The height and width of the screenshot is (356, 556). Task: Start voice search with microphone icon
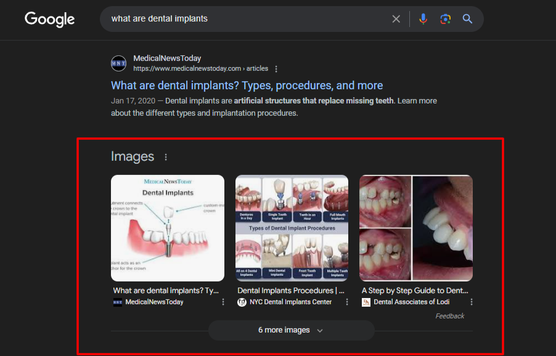(423, 18)
